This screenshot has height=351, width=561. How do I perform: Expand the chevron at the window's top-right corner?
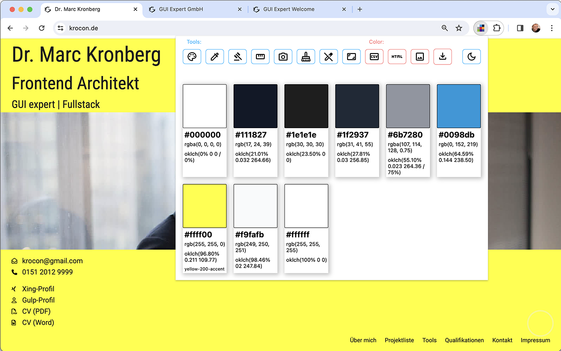pos(552,9)
